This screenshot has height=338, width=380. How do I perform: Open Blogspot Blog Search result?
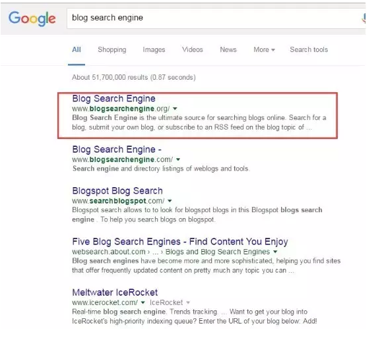pos(117,191)
